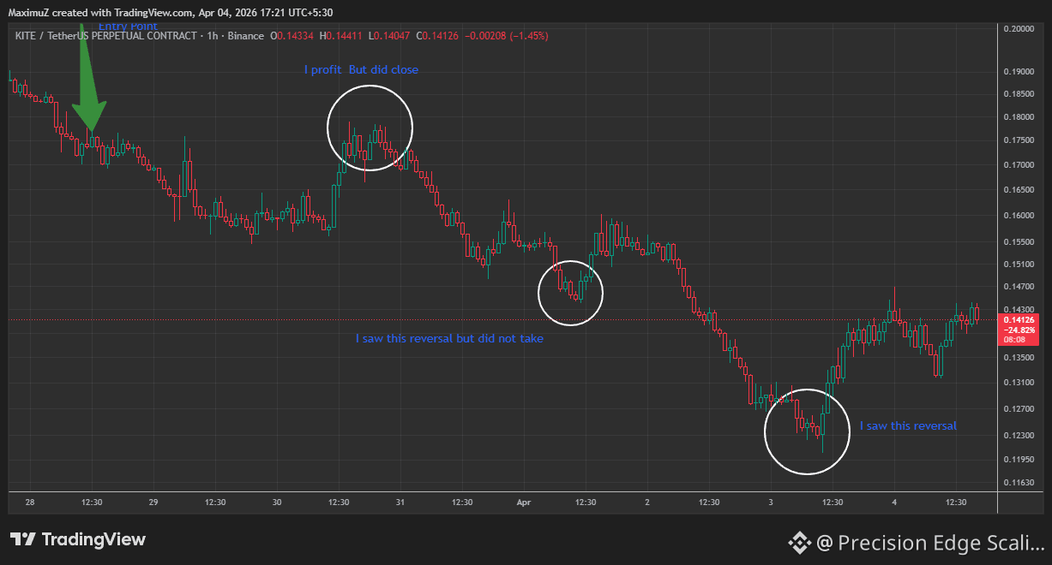Select the lower-right 'I saw this reversal' note
Screen dimensions: 1052x565
pyautogui.click(x=908, y=425)
